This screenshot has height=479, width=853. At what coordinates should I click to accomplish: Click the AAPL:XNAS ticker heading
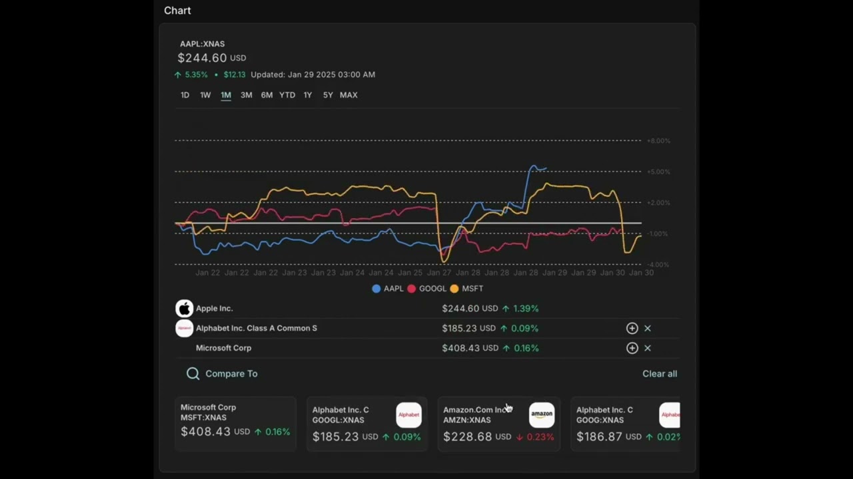pyautogui.click(x=202, y=44)
